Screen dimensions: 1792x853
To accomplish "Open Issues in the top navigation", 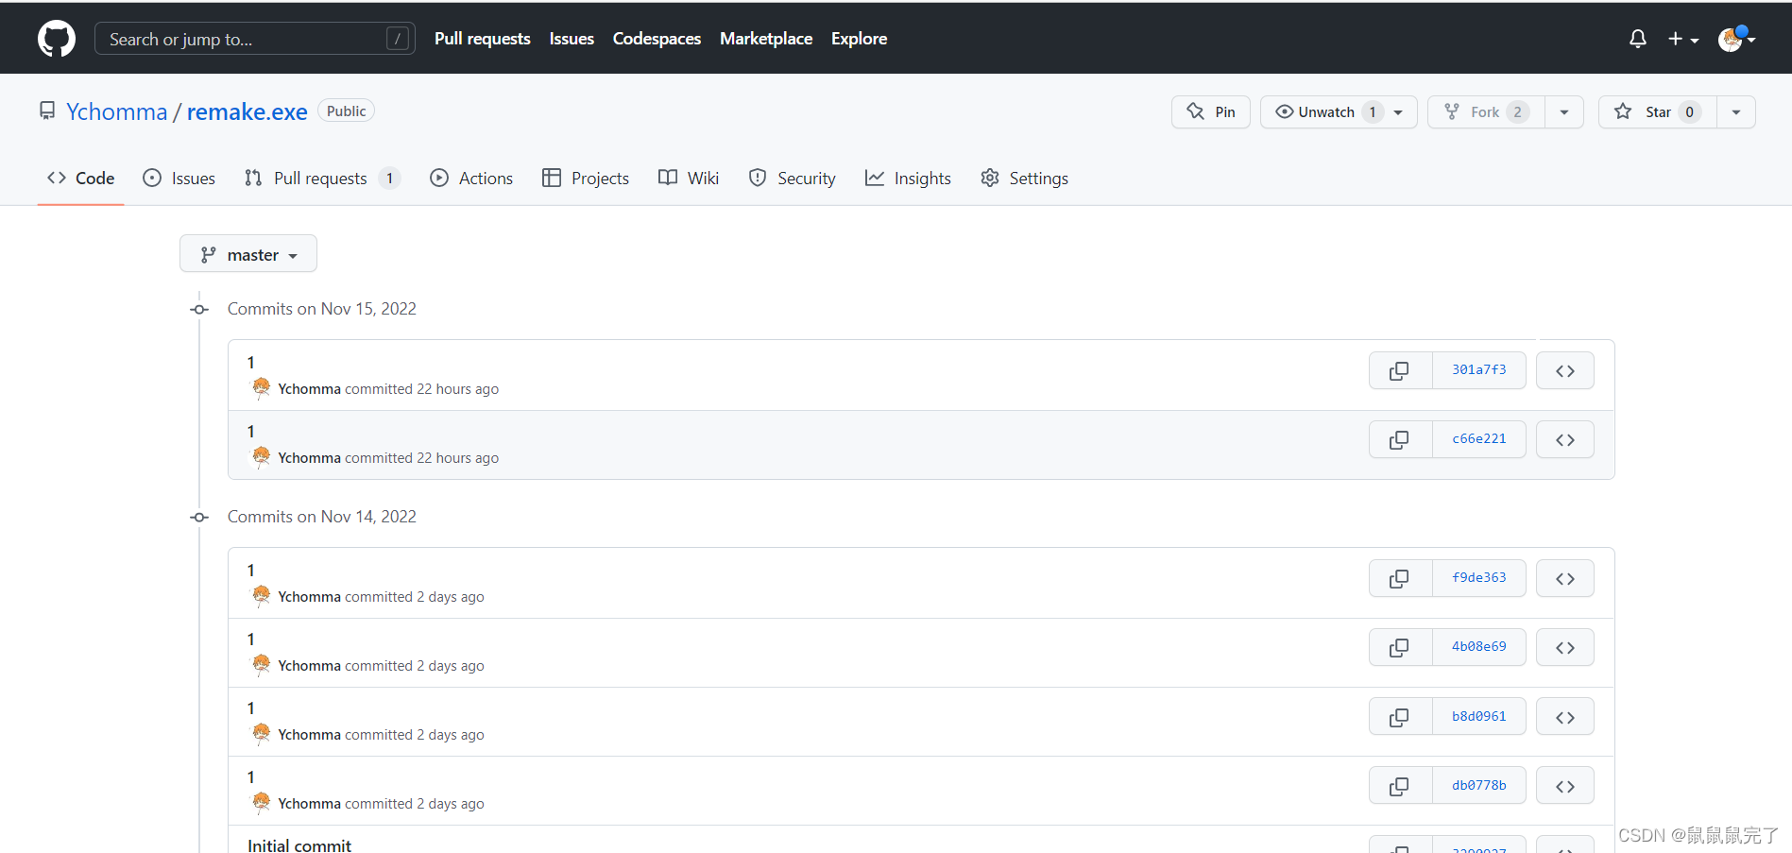I will pyautogui.click(x=572, y=39).
